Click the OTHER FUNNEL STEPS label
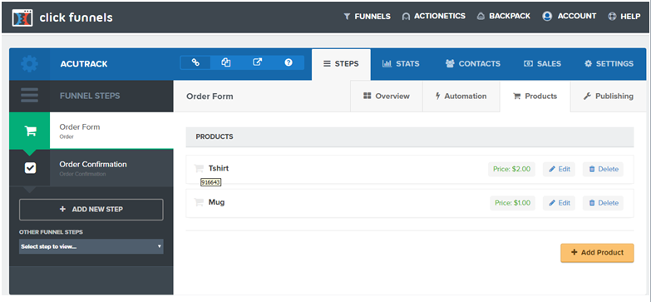Image resolution: width=651 pixels, height=302 pixels. tap(51, 232)
